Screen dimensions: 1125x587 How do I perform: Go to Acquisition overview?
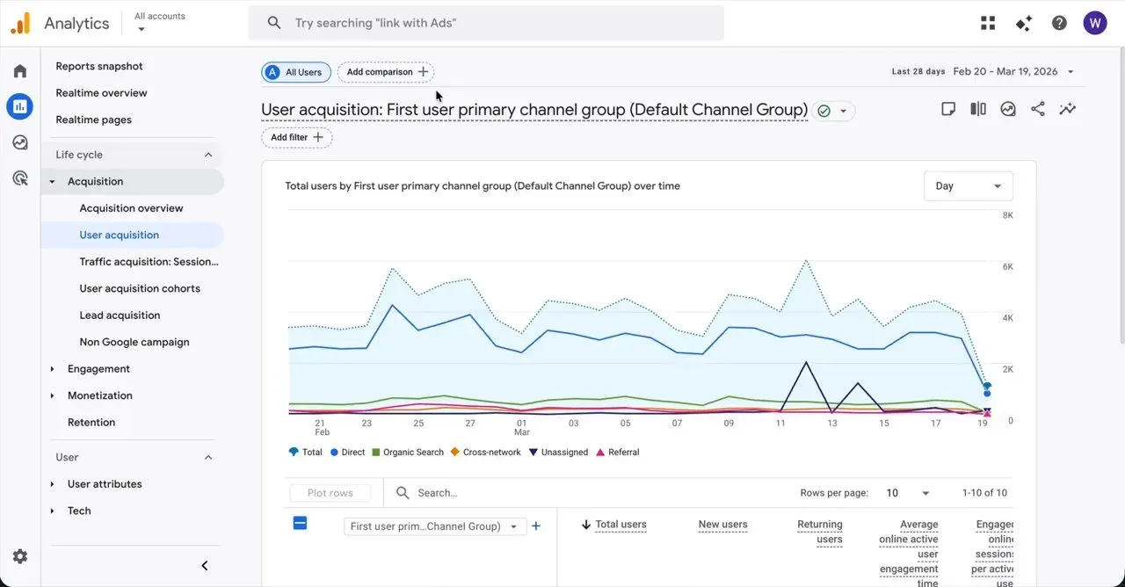(132, 208)
